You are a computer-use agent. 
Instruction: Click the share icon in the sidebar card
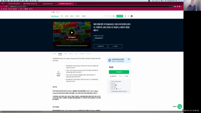(x=125, y=76)
